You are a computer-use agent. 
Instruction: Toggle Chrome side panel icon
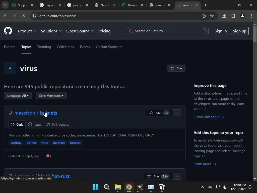(233, 16)
